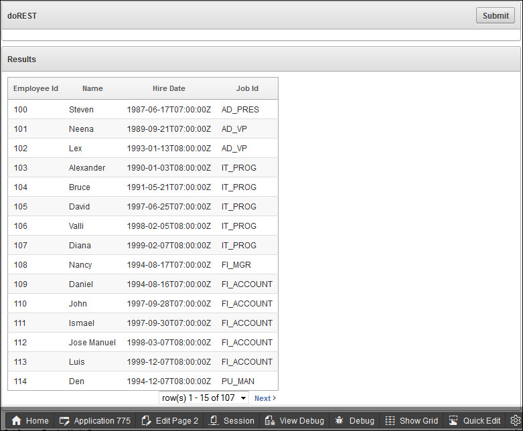Click hire date 1991-05-21T07:00:00Z

pos(169,187)
